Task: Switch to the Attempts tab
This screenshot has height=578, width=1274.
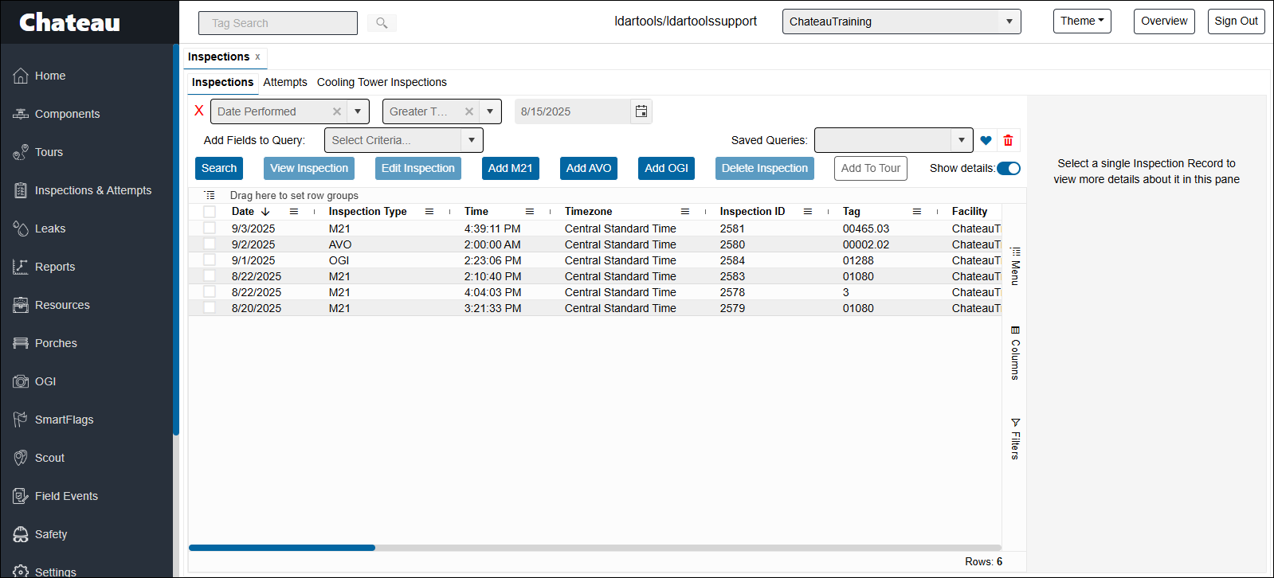Action: tap(284, 82)
